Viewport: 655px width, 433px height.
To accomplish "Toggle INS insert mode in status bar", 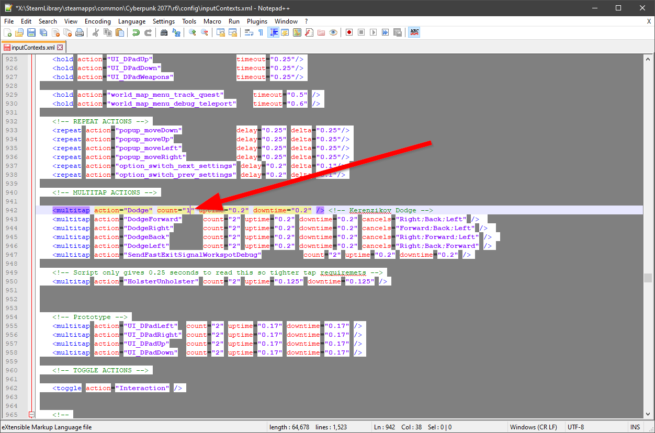I will (x=635, y=427).
